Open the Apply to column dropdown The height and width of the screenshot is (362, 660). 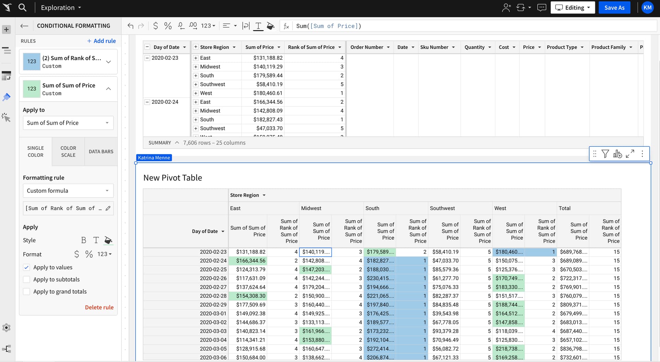pos(68,123)
